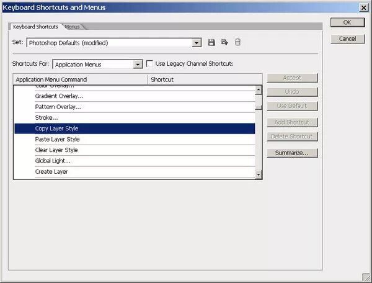
Task: Click the dialog resize grip corner
Action: pos(366,277)
